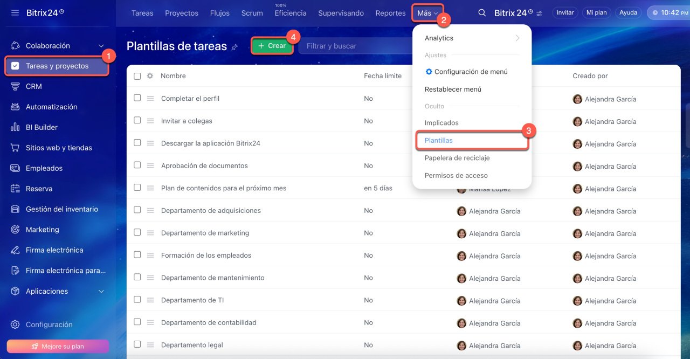Go to Sitios web y tiendas
This screenshot has height=359, width=690.
click(x=59, y=148)
